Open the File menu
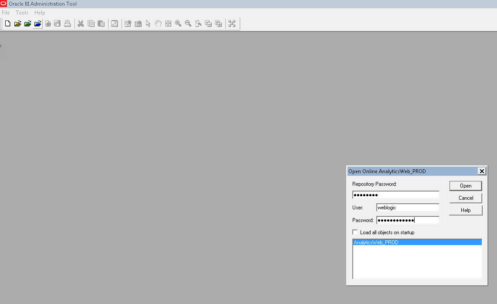Image resolution: width=497 pixels, height=304 pixels. 6,13
